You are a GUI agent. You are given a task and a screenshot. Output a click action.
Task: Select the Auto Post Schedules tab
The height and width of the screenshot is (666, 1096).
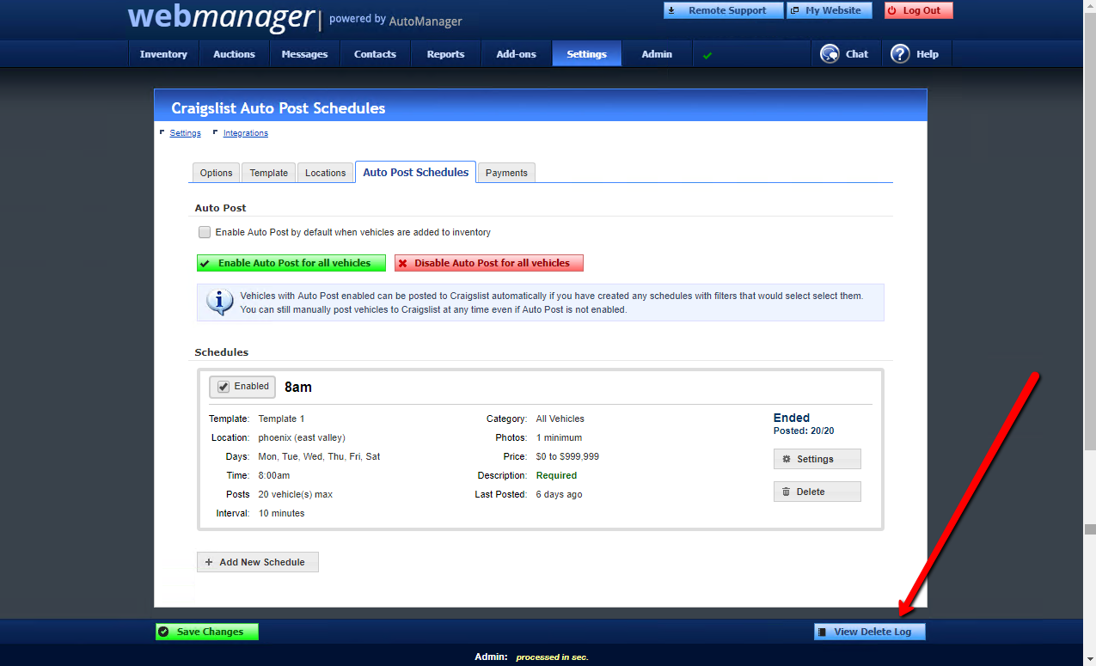[x=415, y=172]
